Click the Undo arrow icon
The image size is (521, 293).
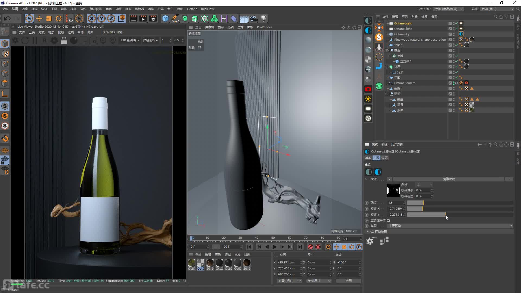click(7, 18)
